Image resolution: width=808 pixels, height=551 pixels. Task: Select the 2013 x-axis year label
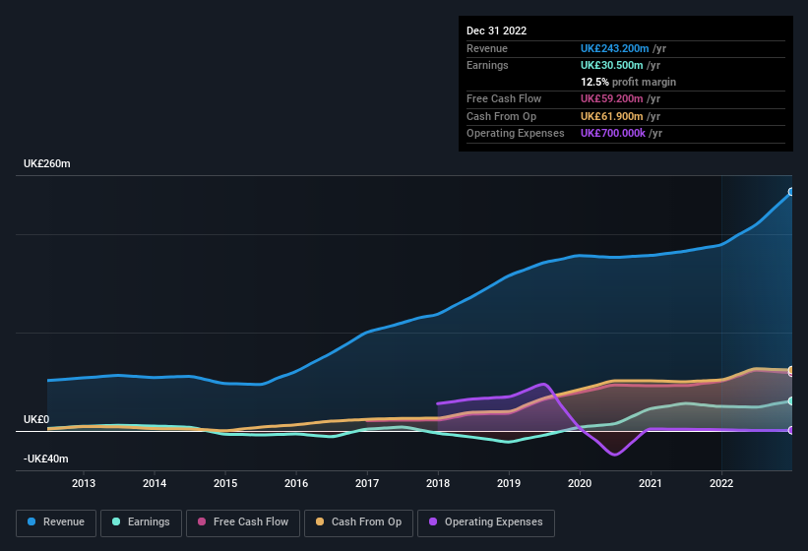pyautogui.click(x=84, y=483)
